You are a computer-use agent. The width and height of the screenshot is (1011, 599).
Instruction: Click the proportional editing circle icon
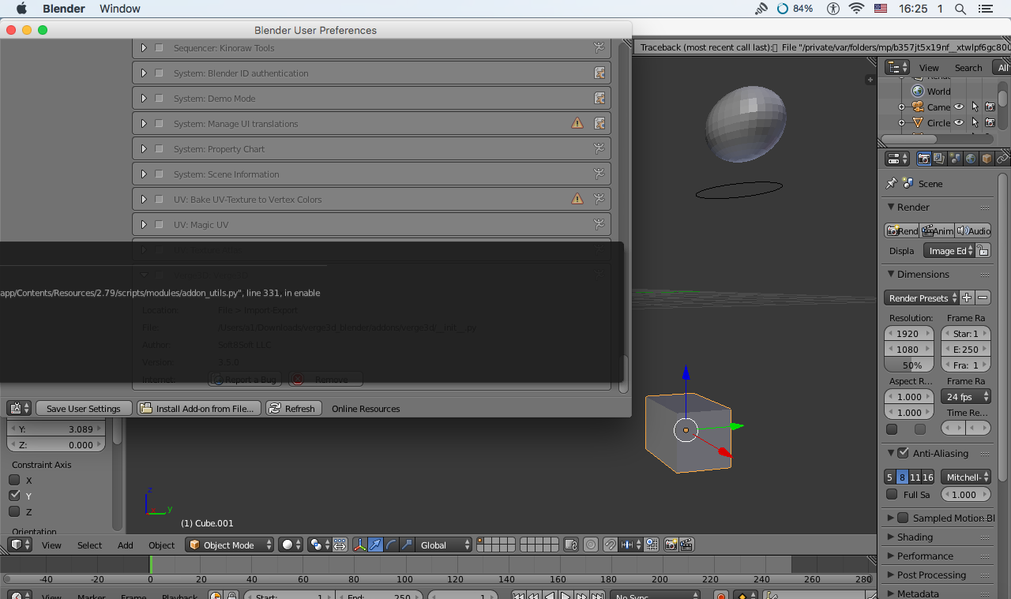pos(591,545)
